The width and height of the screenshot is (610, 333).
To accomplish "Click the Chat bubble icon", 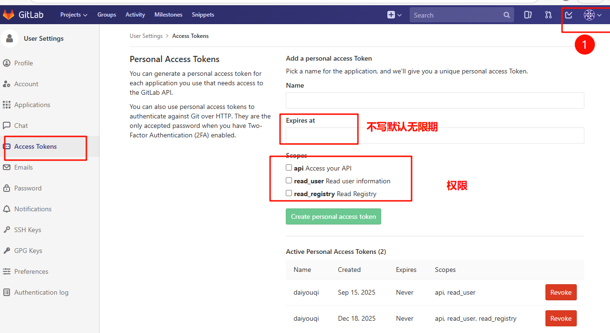I will 7,126.
